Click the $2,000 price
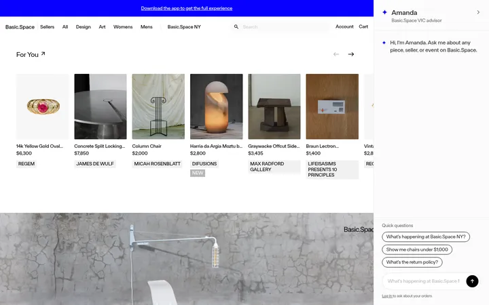Viewport: 489px width, 305px height. [x=140, y=153]
